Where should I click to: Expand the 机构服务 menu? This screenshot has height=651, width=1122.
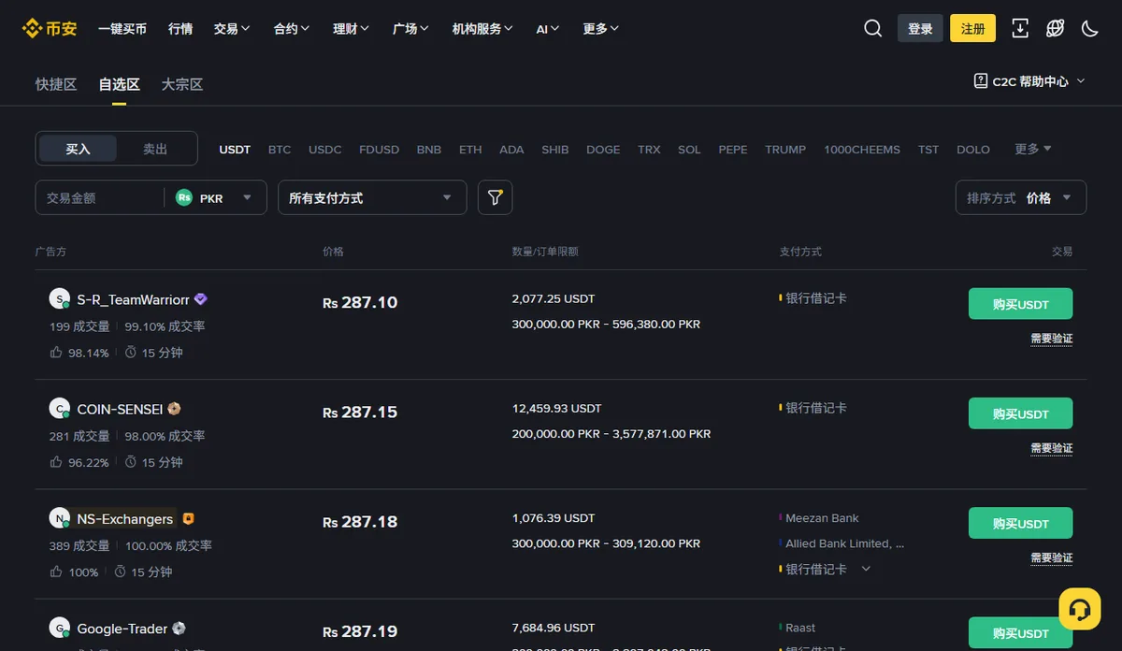482,28
